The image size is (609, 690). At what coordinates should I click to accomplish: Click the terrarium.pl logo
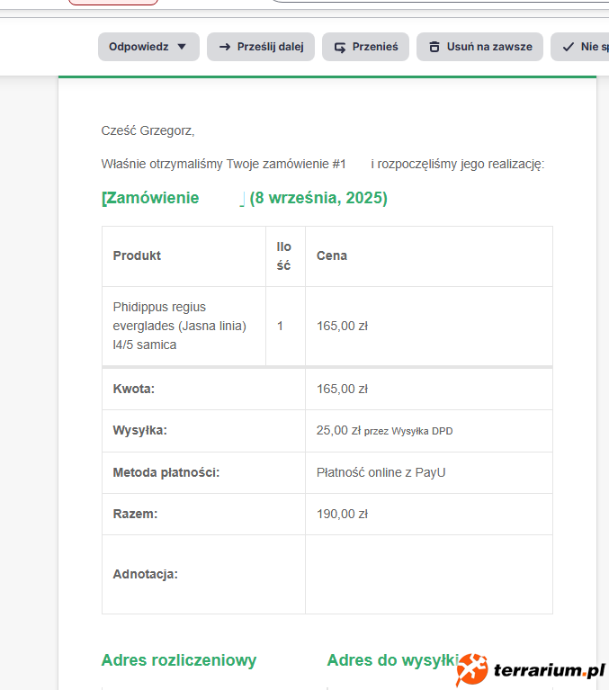(x=530, y=670)
